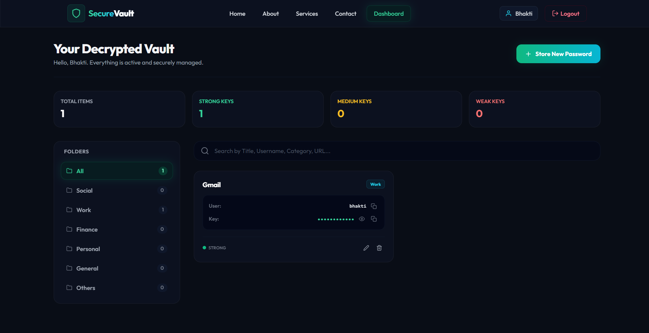Reveal the hidden Gmail key
The width and height of the screenshot is (649, 333).
coord(362,219)
